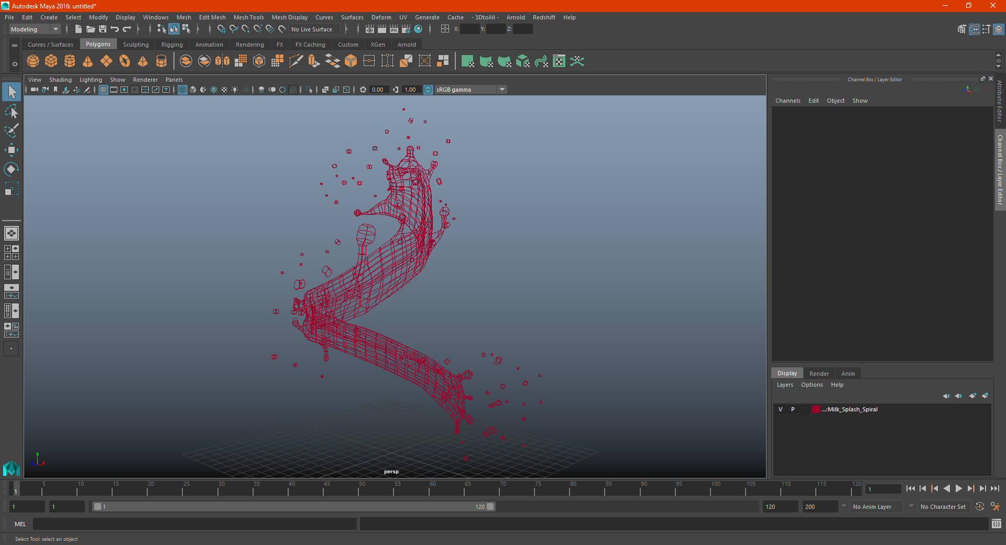
Task: Toggle the display type box of Milk_Splash_Spiral layer
Action: click(x=805, y=409)
